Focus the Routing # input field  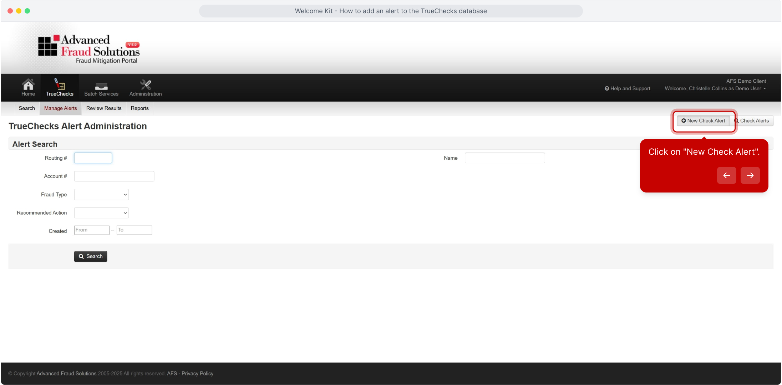click(93, 158)
